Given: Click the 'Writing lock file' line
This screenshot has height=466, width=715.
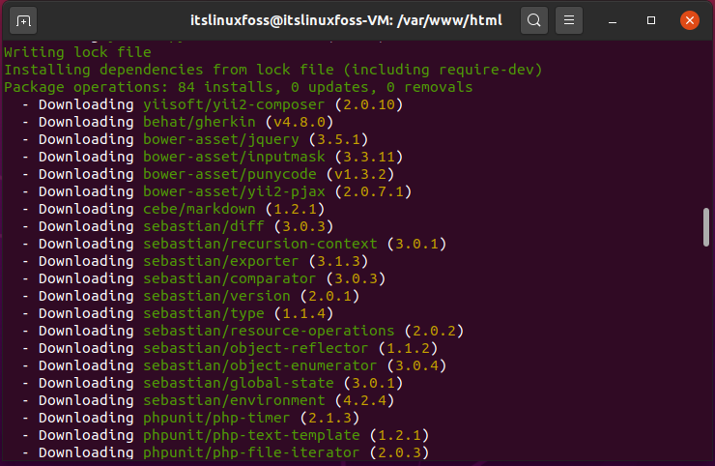Looking at the screenshot, I should point(77,52).
